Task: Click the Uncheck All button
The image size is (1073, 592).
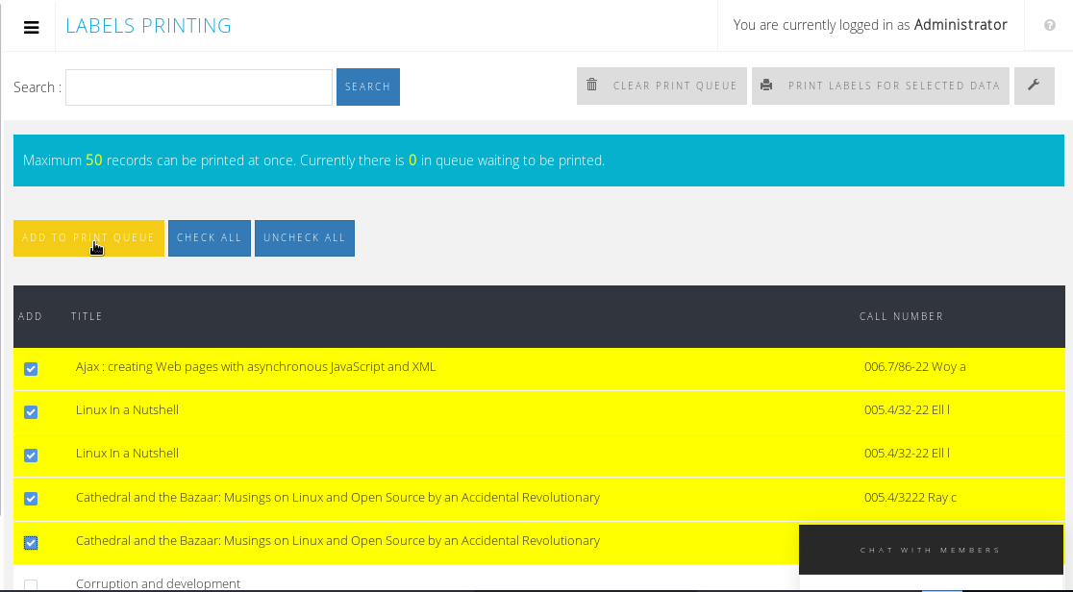Action: click(x=304, y=238)
